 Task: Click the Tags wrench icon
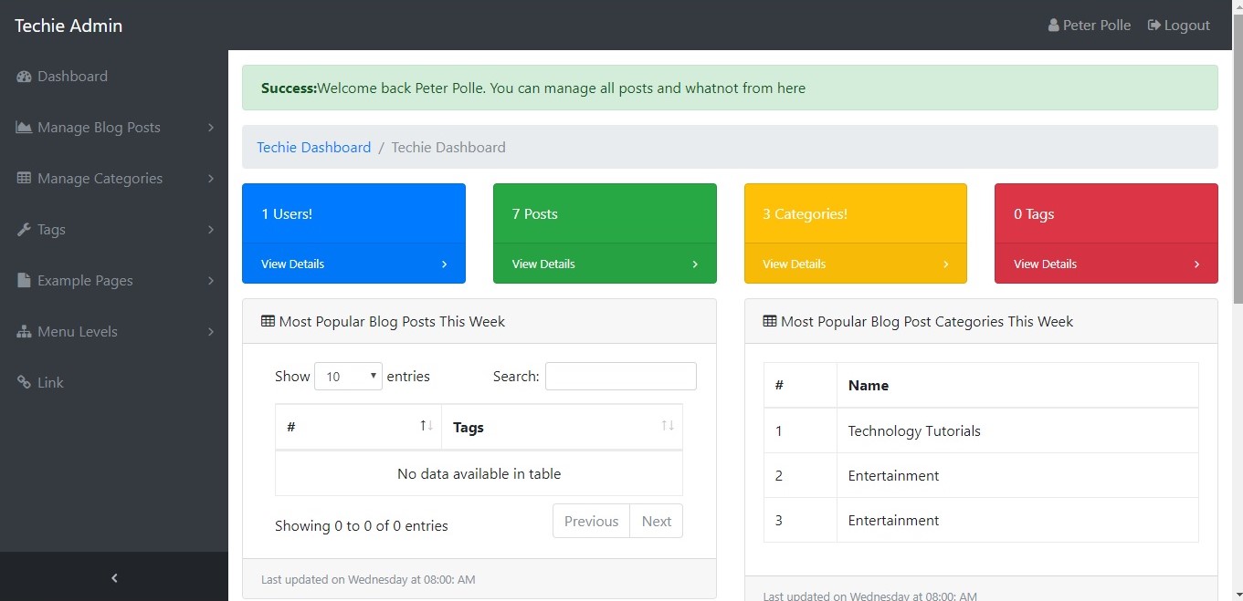pyautogui.click(x=24, y=230)
